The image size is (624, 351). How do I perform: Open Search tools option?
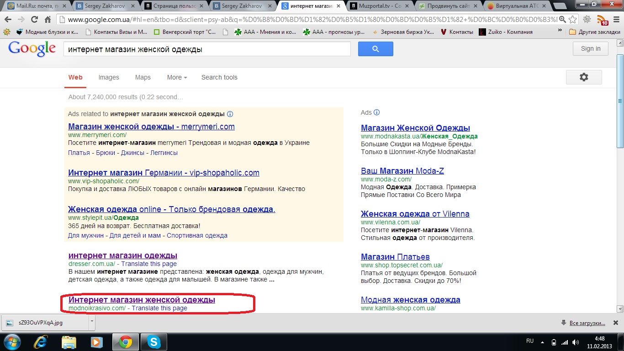click(x=219, y=77)
